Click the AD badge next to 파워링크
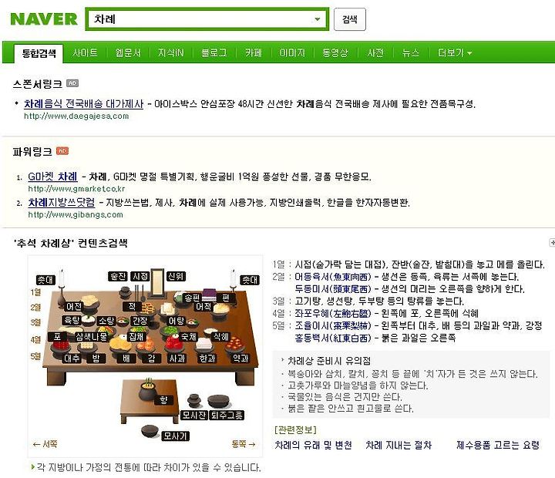This screenshot has height=478, width=555. point(62,151)
